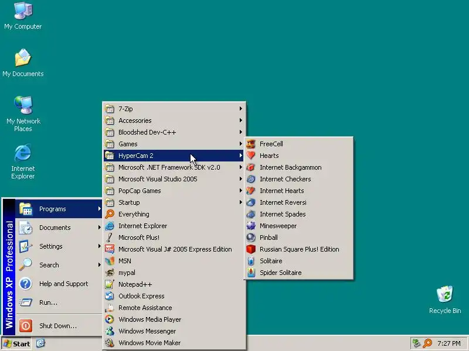The height and width of the screenshot is (351, 469).
Task: Click the 7:27 PM clock
Action: pos(448,343)
